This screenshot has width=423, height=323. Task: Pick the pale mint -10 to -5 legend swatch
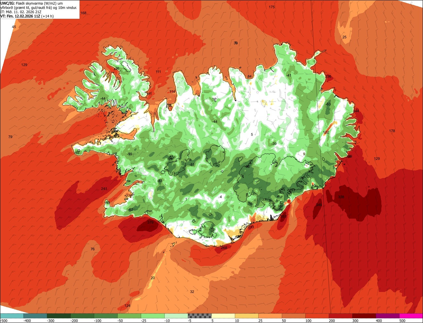coord(176,315)
